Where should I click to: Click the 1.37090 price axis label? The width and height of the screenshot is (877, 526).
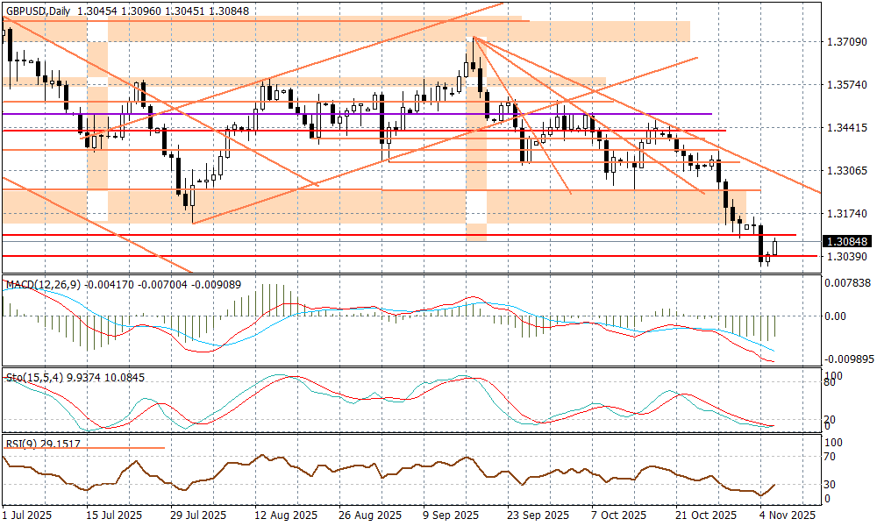tap(848, 42)
